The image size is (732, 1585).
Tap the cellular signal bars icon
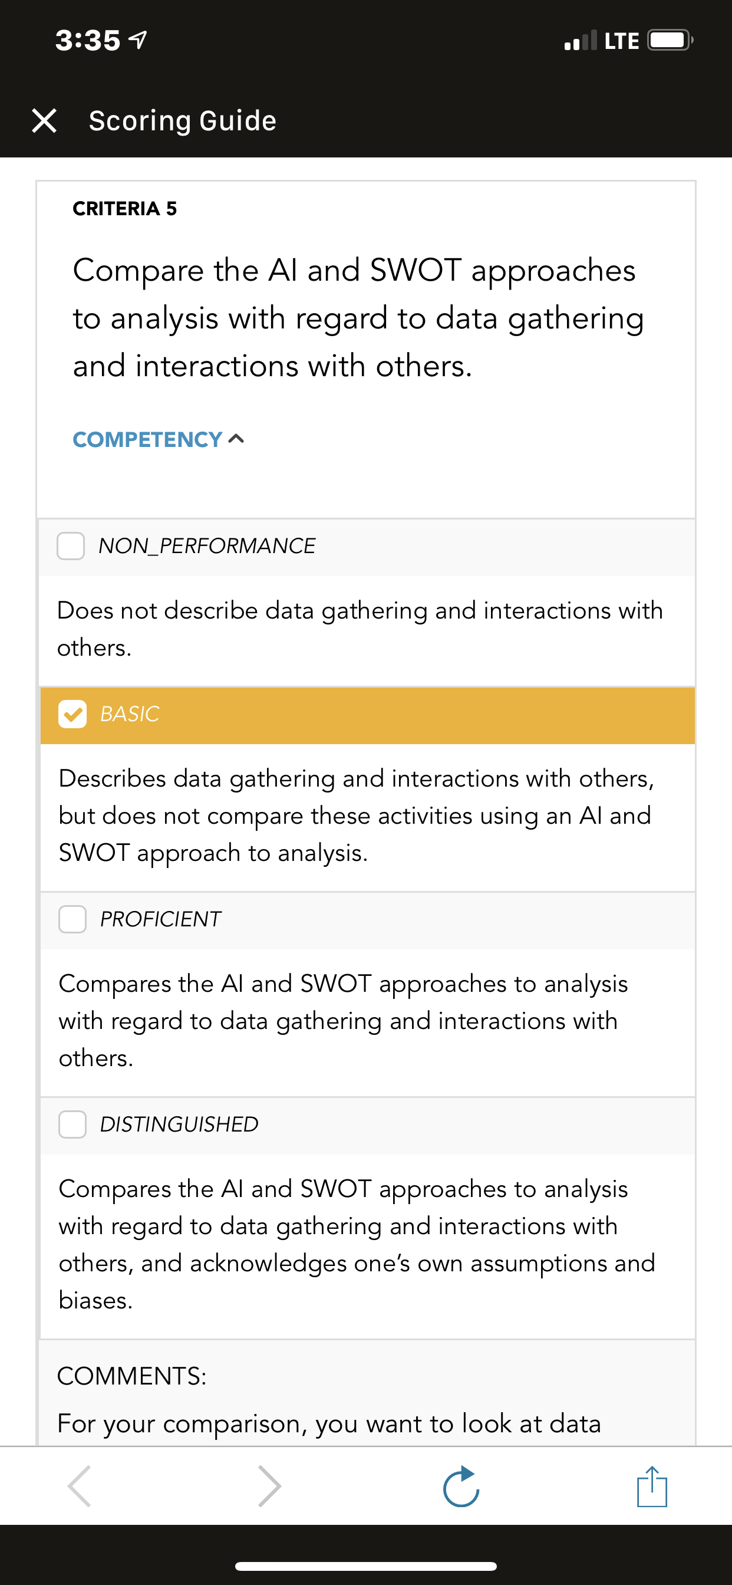tap(581, 41)
